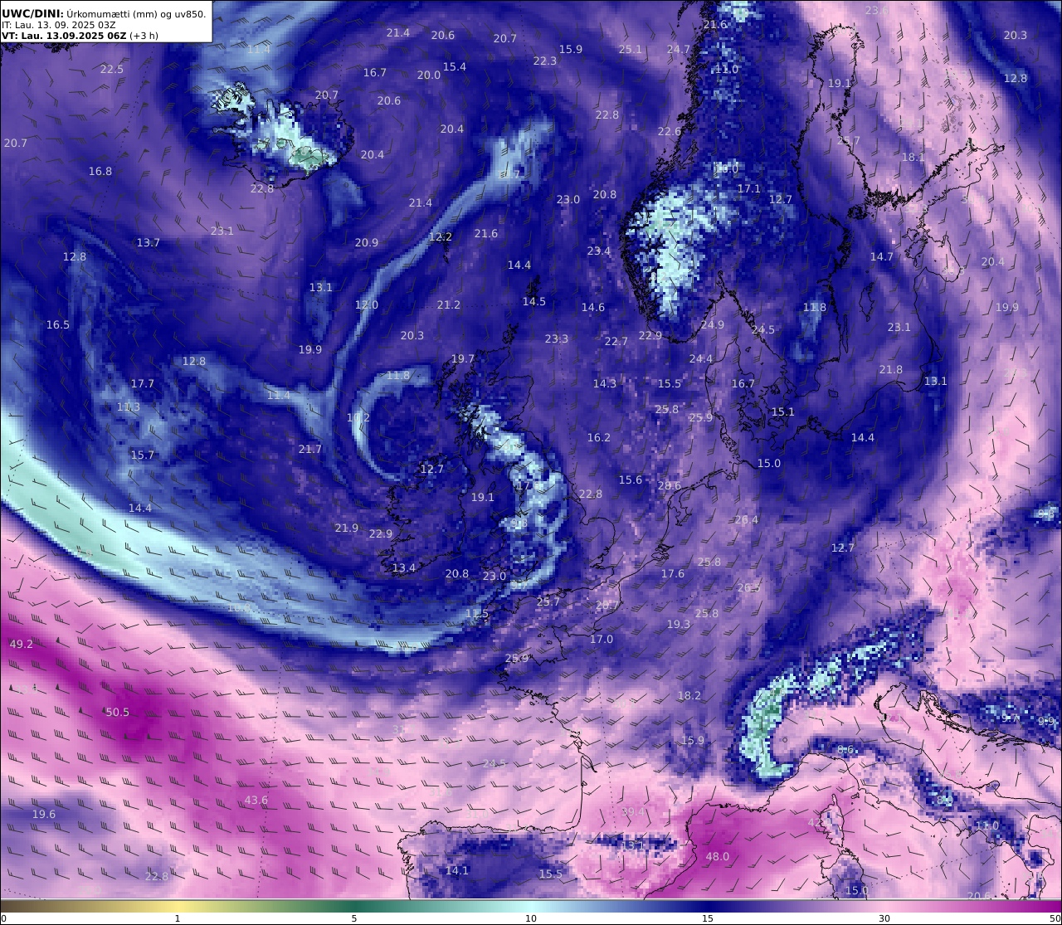Click the 26.4 value on the map
Viewport: 1062px width, 925px height.
(x=747, y=519)
